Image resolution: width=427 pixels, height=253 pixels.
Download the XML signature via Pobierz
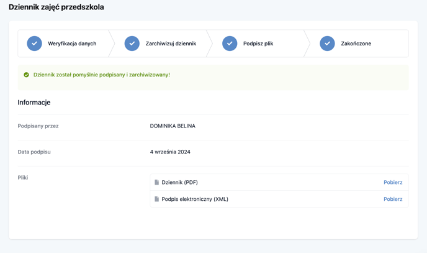(393, 199)
